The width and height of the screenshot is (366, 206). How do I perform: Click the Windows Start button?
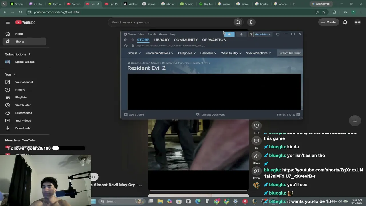pyautogui.click(x=94, y=201)
